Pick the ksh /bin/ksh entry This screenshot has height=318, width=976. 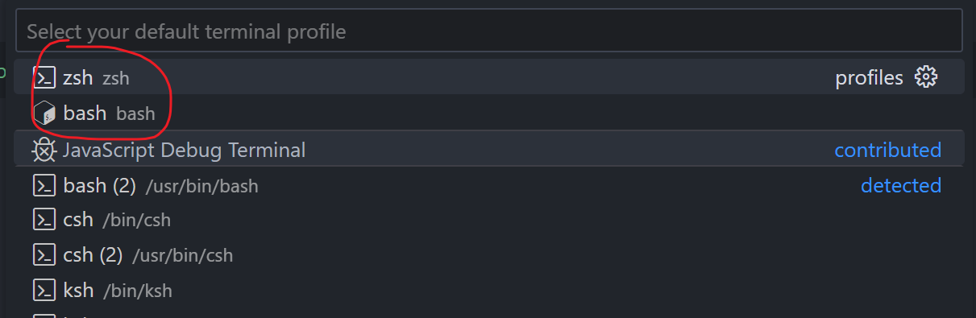pyautogui.click(x=490, y=290)
